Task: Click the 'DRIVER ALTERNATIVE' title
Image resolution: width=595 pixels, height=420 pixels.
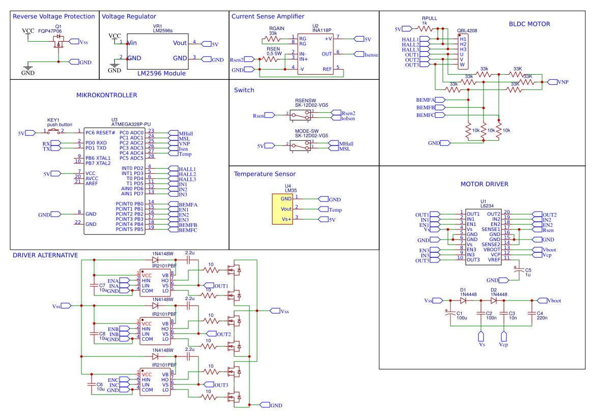Action: 45,255
